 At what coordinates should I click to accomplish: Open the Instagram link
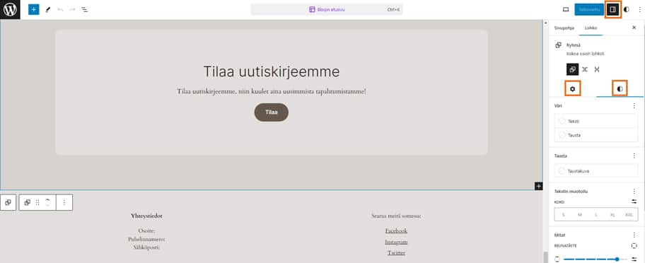(x=396, y=242)
